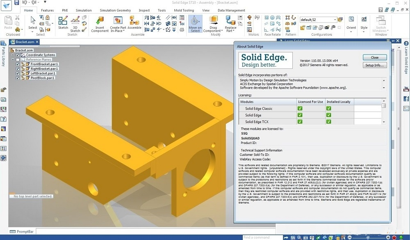Viewport: 410px width, 240px height.
Task: Toggle the PivotBlock.par:1 checkbox
Action: (18, 78)
